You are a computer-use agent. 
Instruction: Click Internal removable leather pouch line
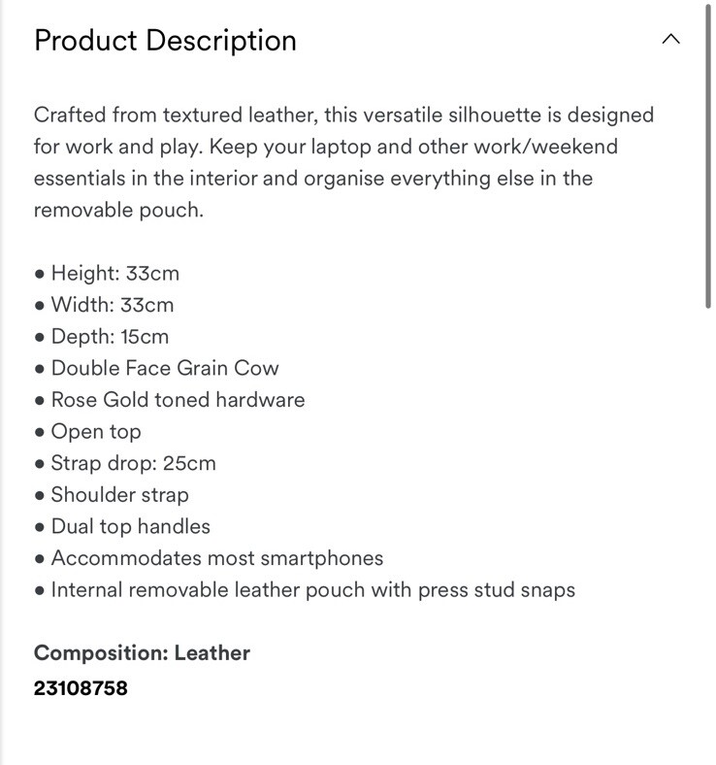point(305,590)
